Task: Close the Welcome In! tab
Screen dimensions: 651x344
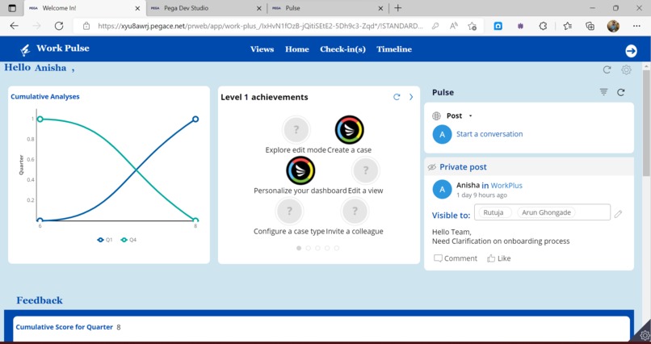Action: point(138,8)
